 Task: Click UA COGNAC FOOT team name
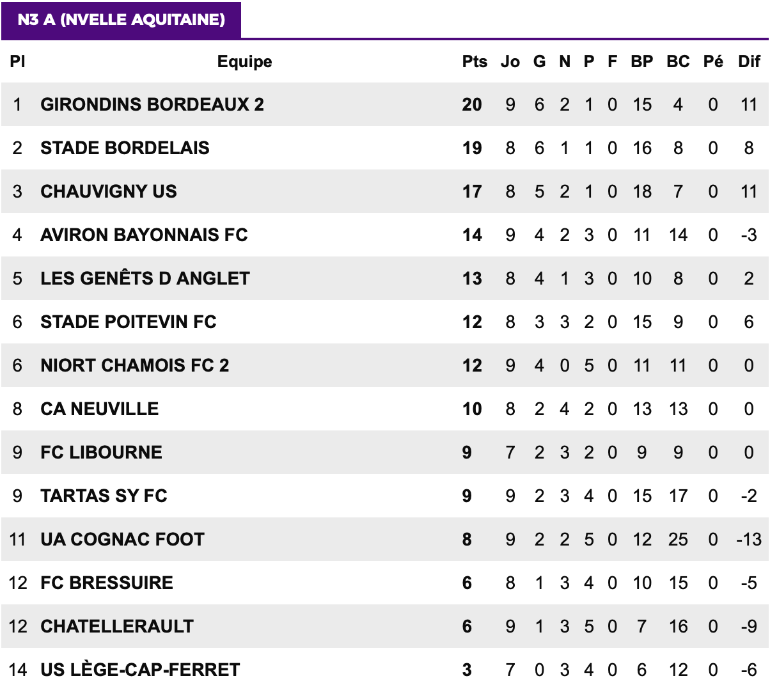click(123, 539)
